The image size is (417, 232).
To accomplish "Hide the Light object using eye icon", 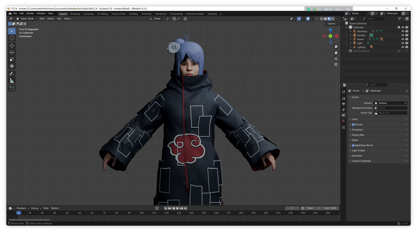I will (x=403, y=43).
